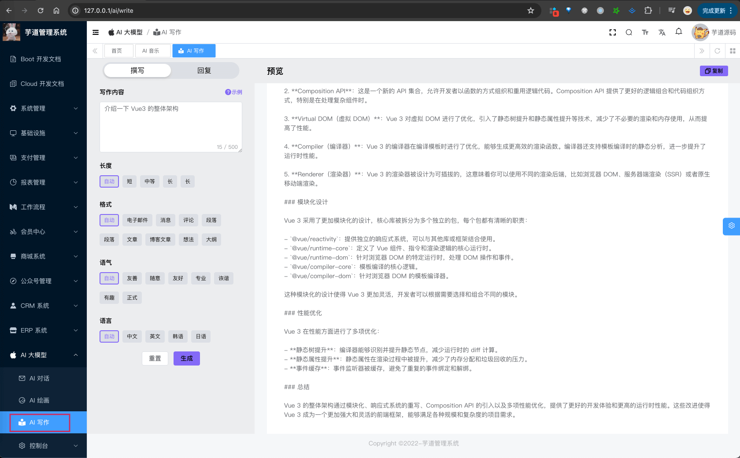Expand the ERP 系统 menu

[x=43, y=330]
